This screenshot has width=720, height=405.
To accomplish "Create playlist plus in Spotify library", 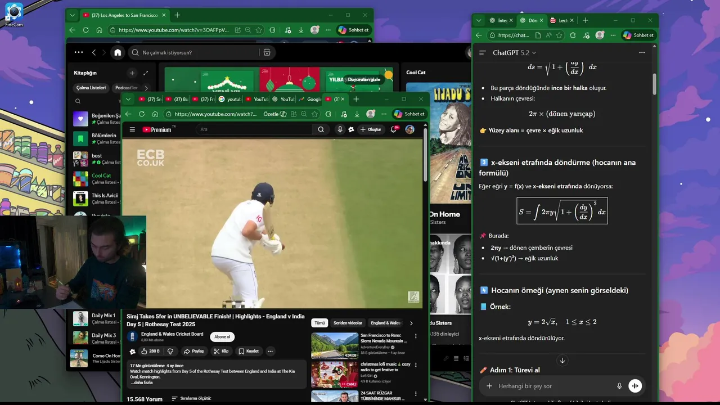I will [x=132, y=73].
